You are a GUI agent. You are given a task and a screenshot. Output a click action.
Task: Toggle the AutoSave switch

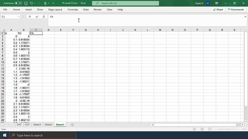tap(18, 3)
